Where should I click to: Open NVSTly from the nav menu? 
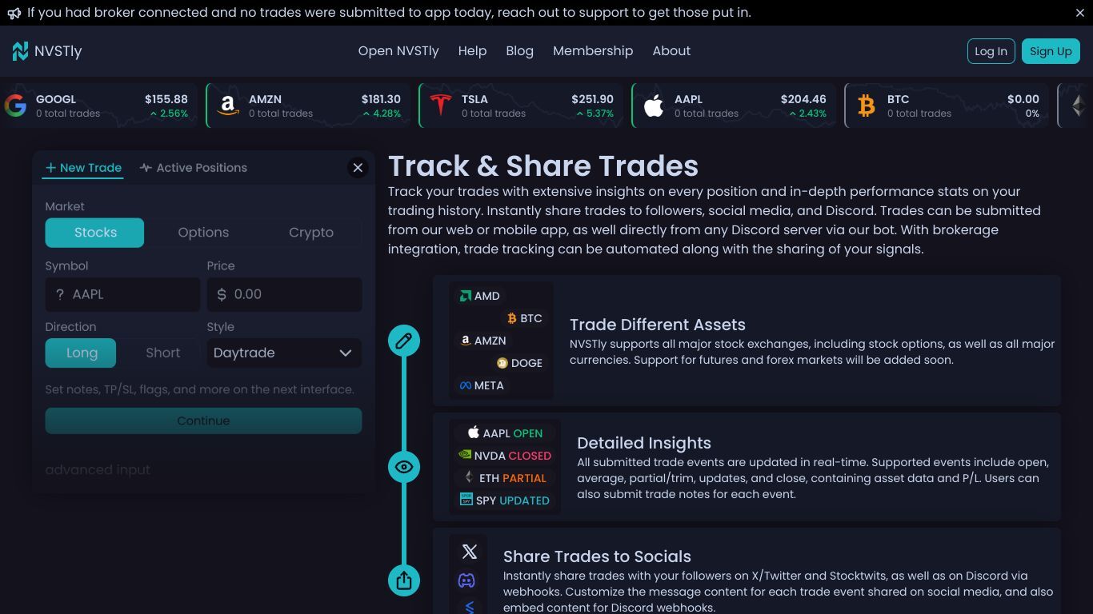pos(398,51)
